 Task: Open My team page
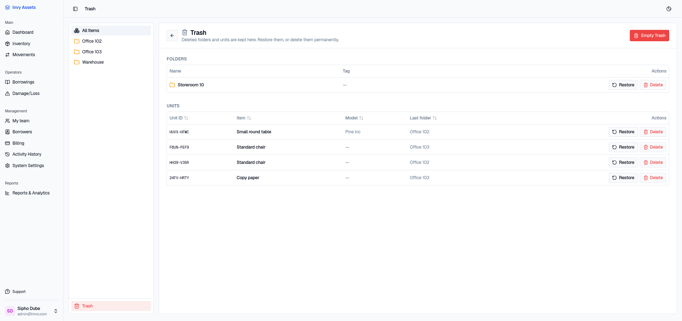tap(32, 121)
